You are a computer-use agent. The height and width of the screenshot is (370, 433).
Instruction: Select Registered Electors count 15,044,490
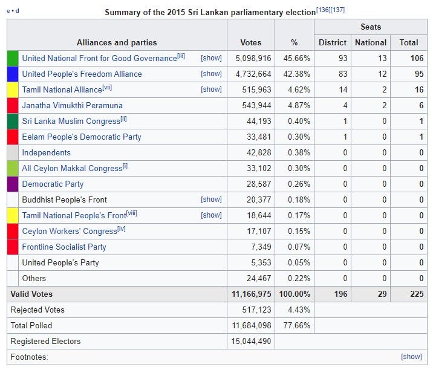click(x=252, y=342)
